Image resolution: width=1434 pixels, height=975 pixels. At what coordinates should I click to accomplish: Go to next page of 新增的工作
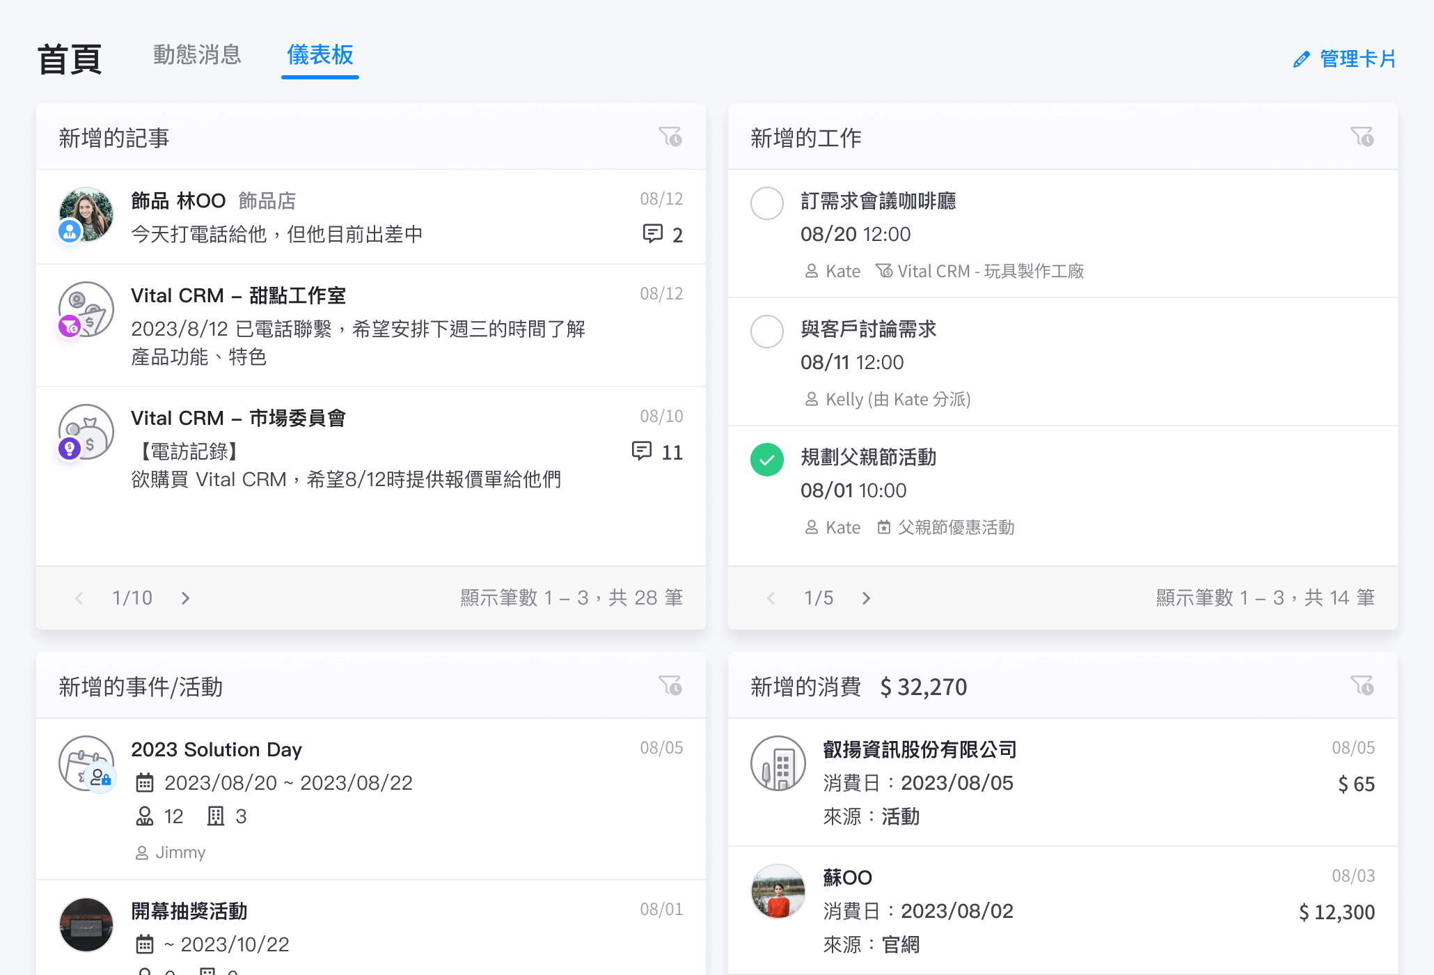pyautogui.click(x=866, y=598)
